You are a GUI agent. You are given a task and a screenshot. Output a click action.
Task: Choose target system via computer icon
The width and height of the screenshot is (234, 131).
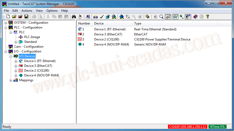coord(88,17)
